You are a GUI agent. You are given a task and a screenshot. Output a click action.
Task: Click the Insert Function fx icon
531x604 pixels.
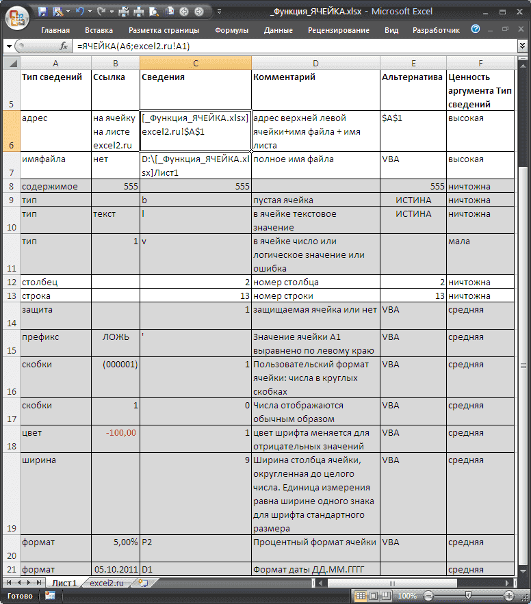[64, 46]
